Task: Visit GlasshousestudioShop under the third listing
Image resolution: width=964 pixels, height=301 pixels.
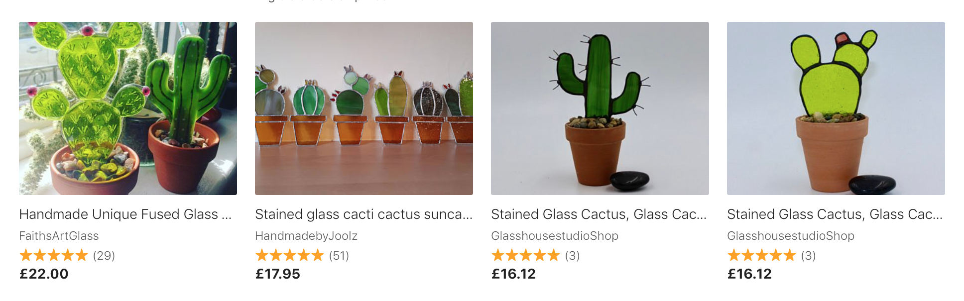Action: (x=555, y=236)
